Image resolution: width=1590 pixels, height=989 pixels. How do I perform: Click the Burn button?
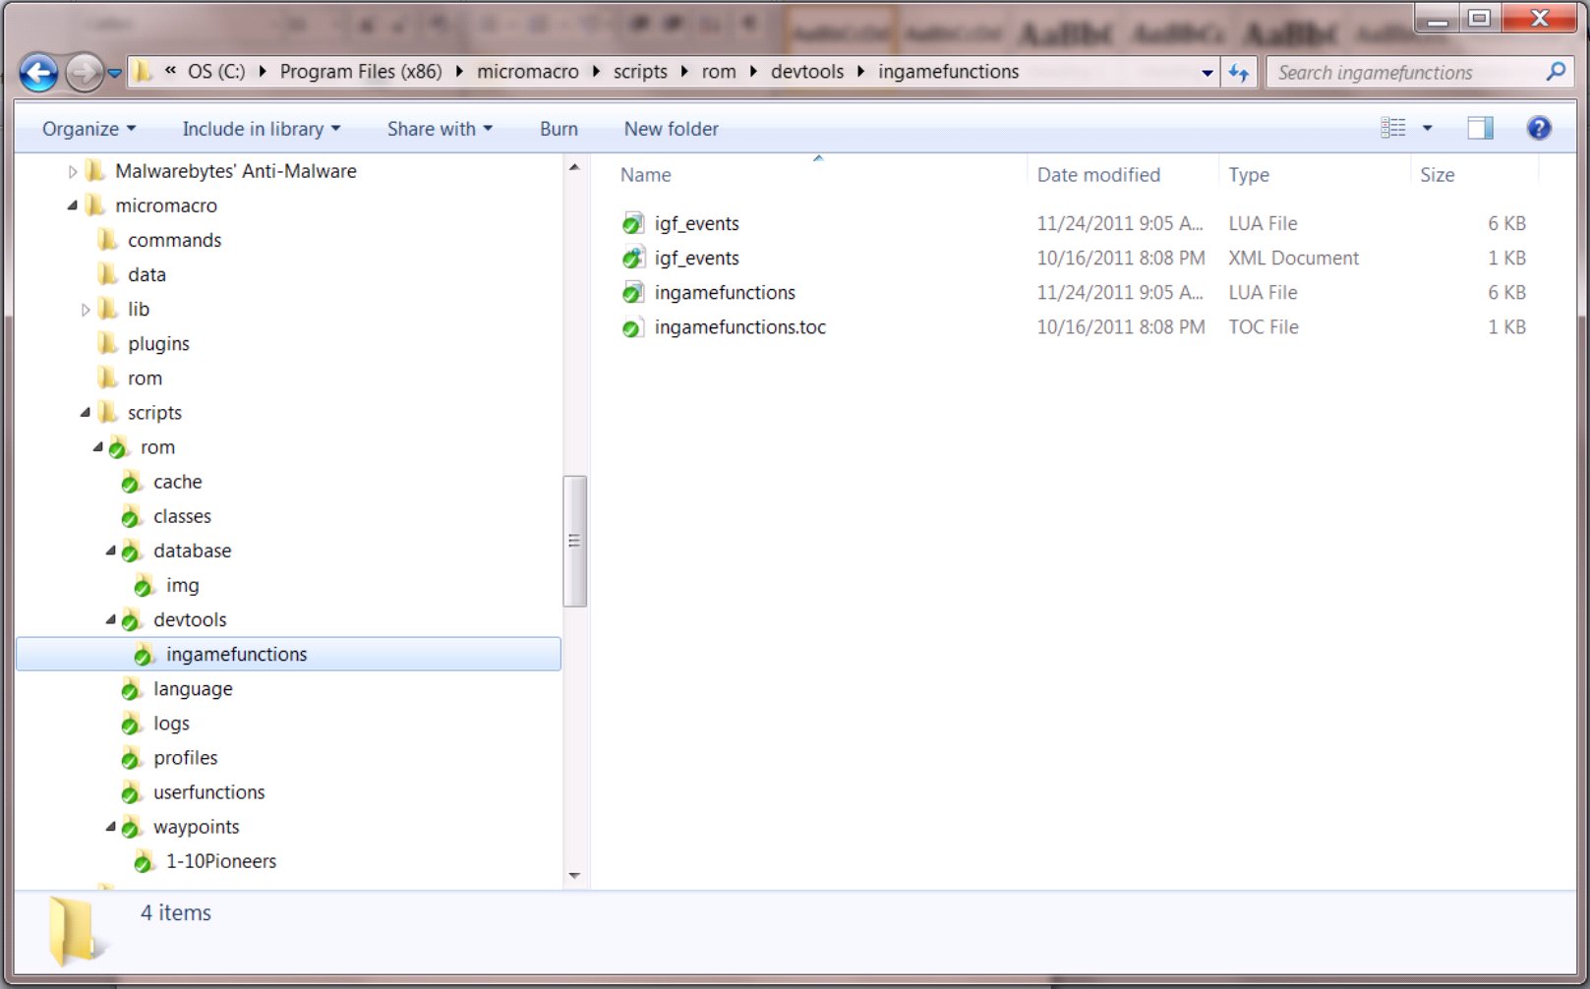coord(559,129)
